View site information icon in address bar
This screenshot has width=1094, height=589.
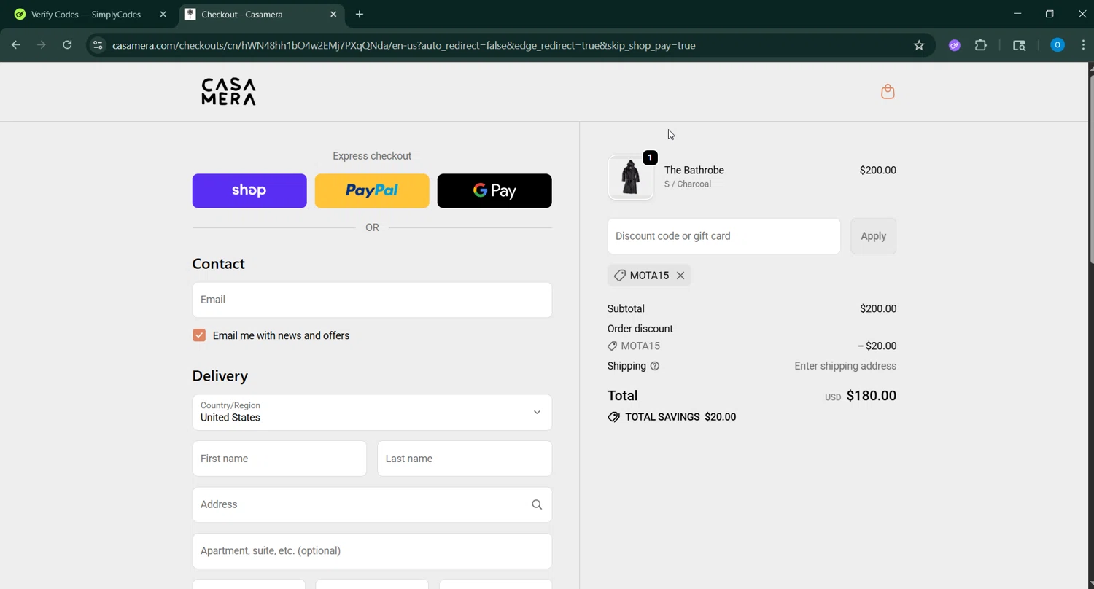coord(98,45)
